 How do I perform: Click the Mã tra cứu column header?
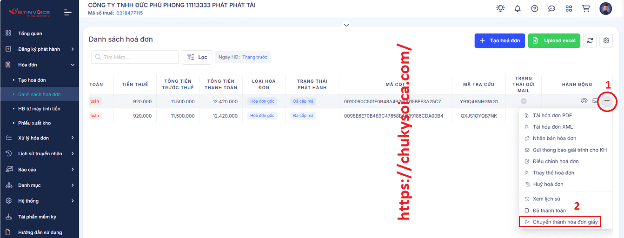[x=479, y=85]
